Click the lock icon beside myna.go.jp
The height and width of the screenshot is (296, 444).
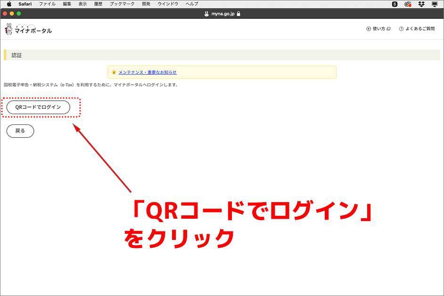tap(238, 14)
